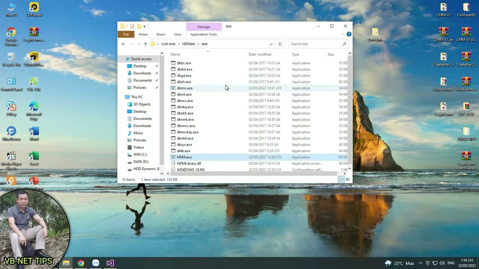This screenshot has height=269, width=479.
Task: Open Videos in navigation pane
Action: 138,147
